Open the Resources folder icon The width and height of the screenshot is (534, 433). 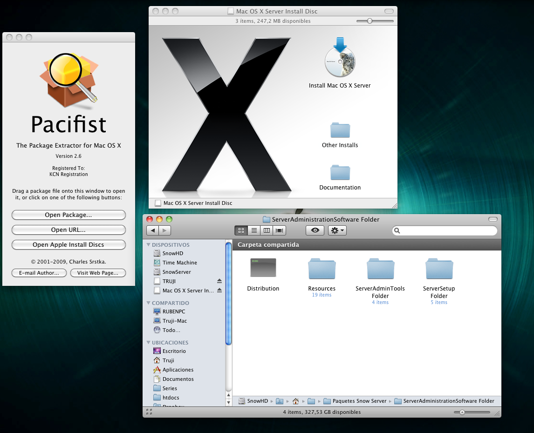pos(322,269)
